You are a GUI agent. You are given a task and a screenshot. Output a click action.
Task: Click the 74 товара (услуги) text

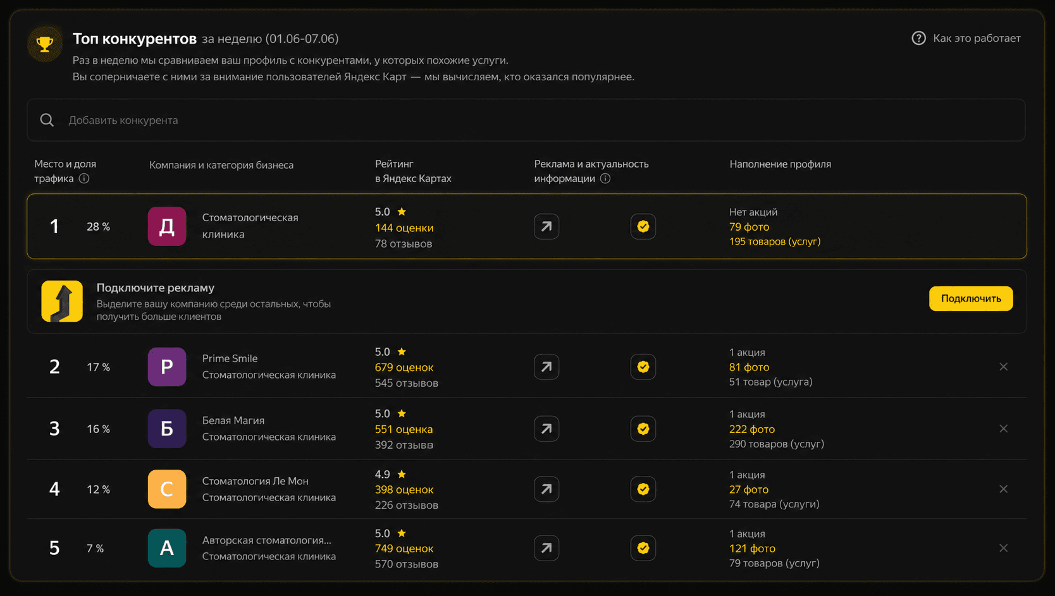click(774, 504)
